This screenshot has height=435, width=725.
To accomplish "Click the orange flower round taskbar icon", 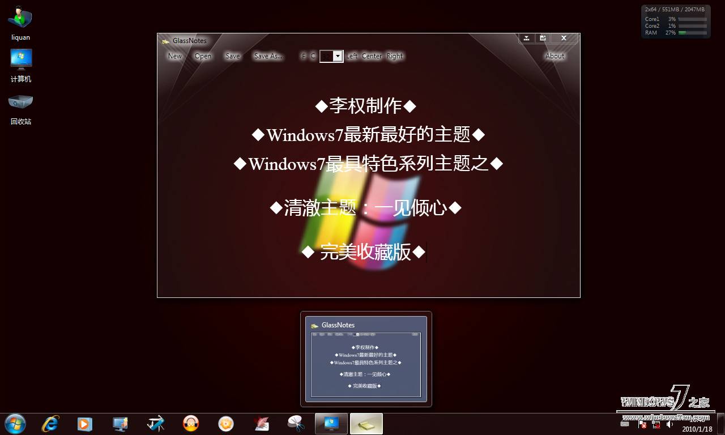I will coord(226,424).
